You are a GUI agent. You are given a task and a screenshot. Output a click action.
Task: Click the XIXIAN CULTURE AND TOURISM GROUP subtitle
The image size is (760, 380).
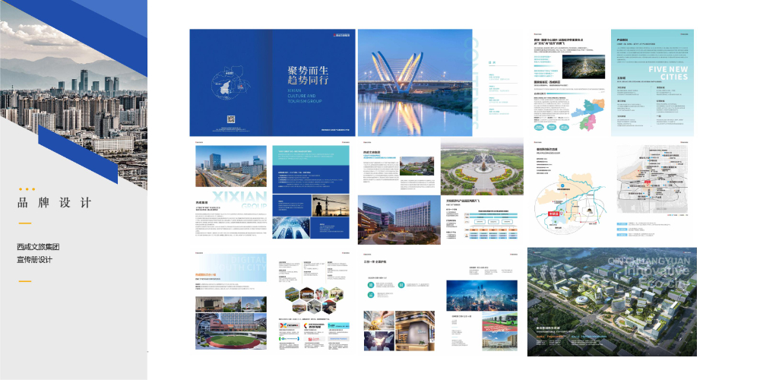305,96
